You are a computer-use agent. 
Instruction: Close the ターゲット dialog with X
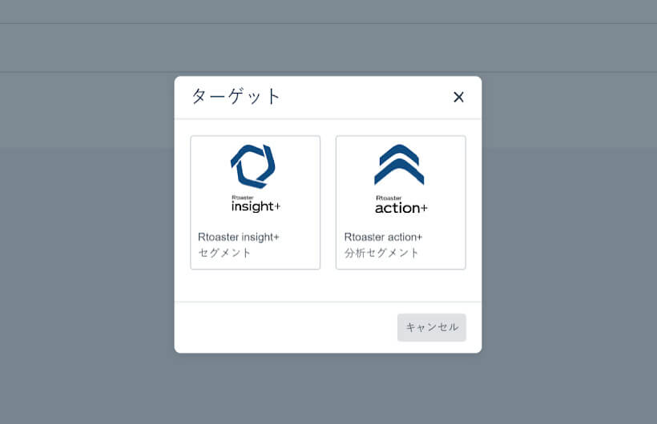point(458,97)
